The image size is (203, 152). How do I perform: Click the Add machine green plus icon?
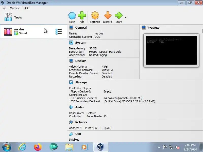pos(82,15)
